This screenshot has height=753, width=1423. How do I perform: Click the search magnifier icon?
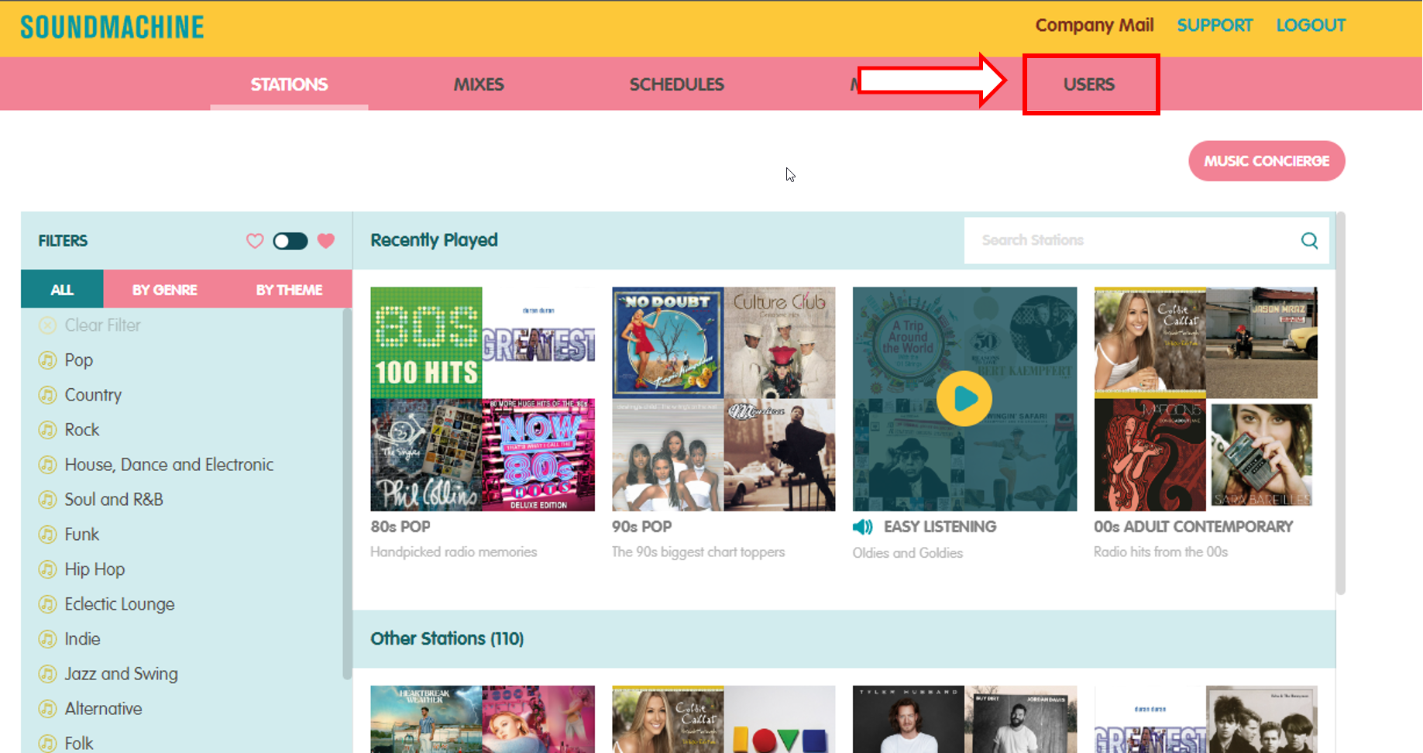1309,240
